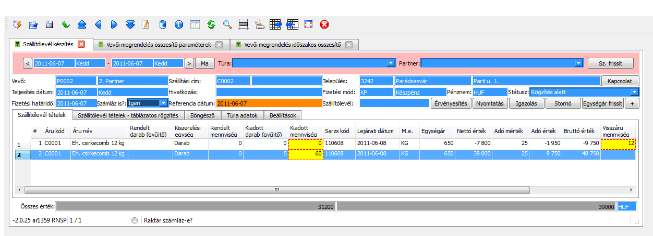Screen dimensions: 653x236
Task: Click the red circle X toolbar icon
Action: coord(324,24)
